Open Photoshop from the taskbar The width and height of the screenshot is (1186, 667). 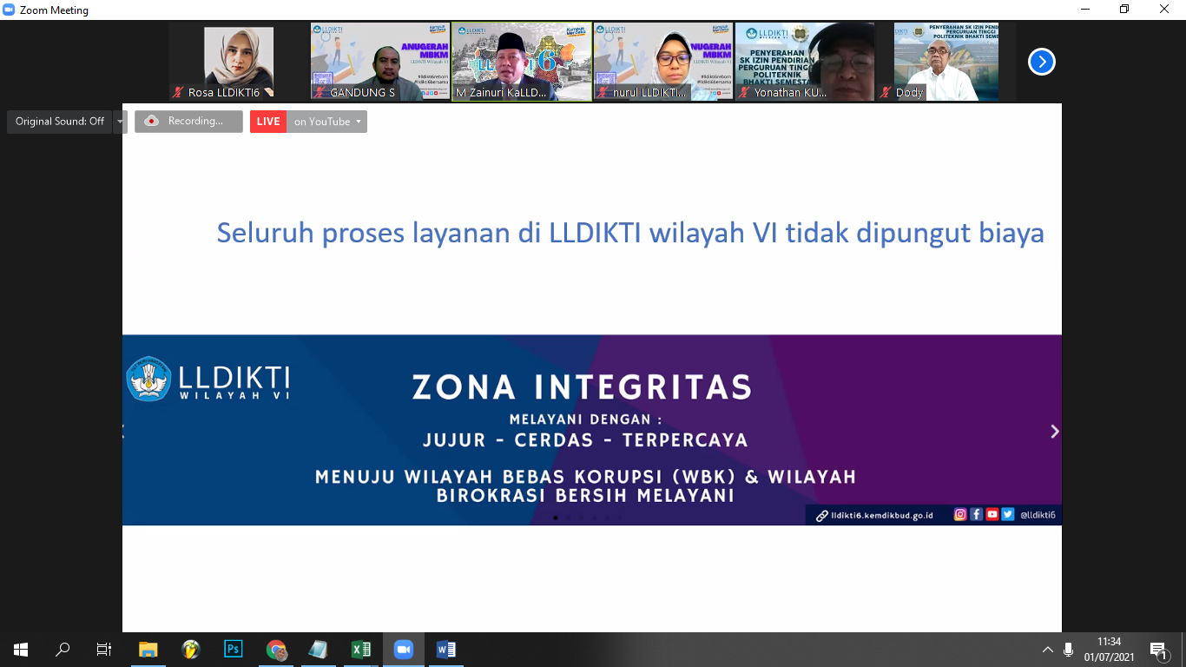tap(233, 649)
